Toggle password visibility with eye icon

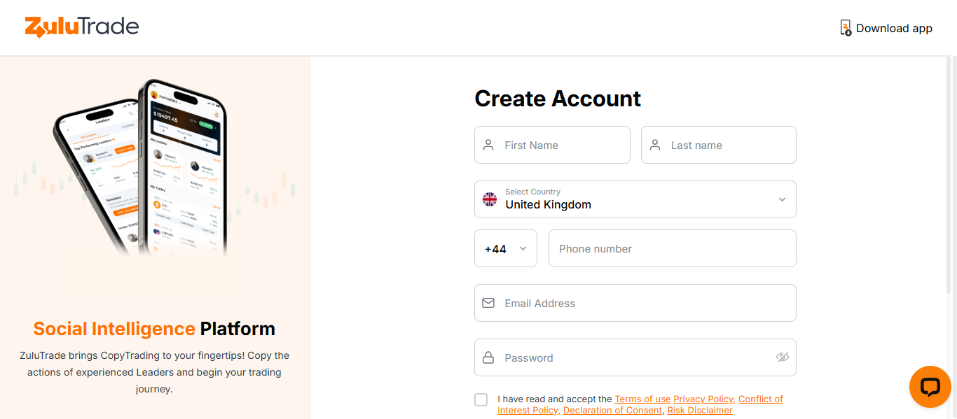coord(783,357)
